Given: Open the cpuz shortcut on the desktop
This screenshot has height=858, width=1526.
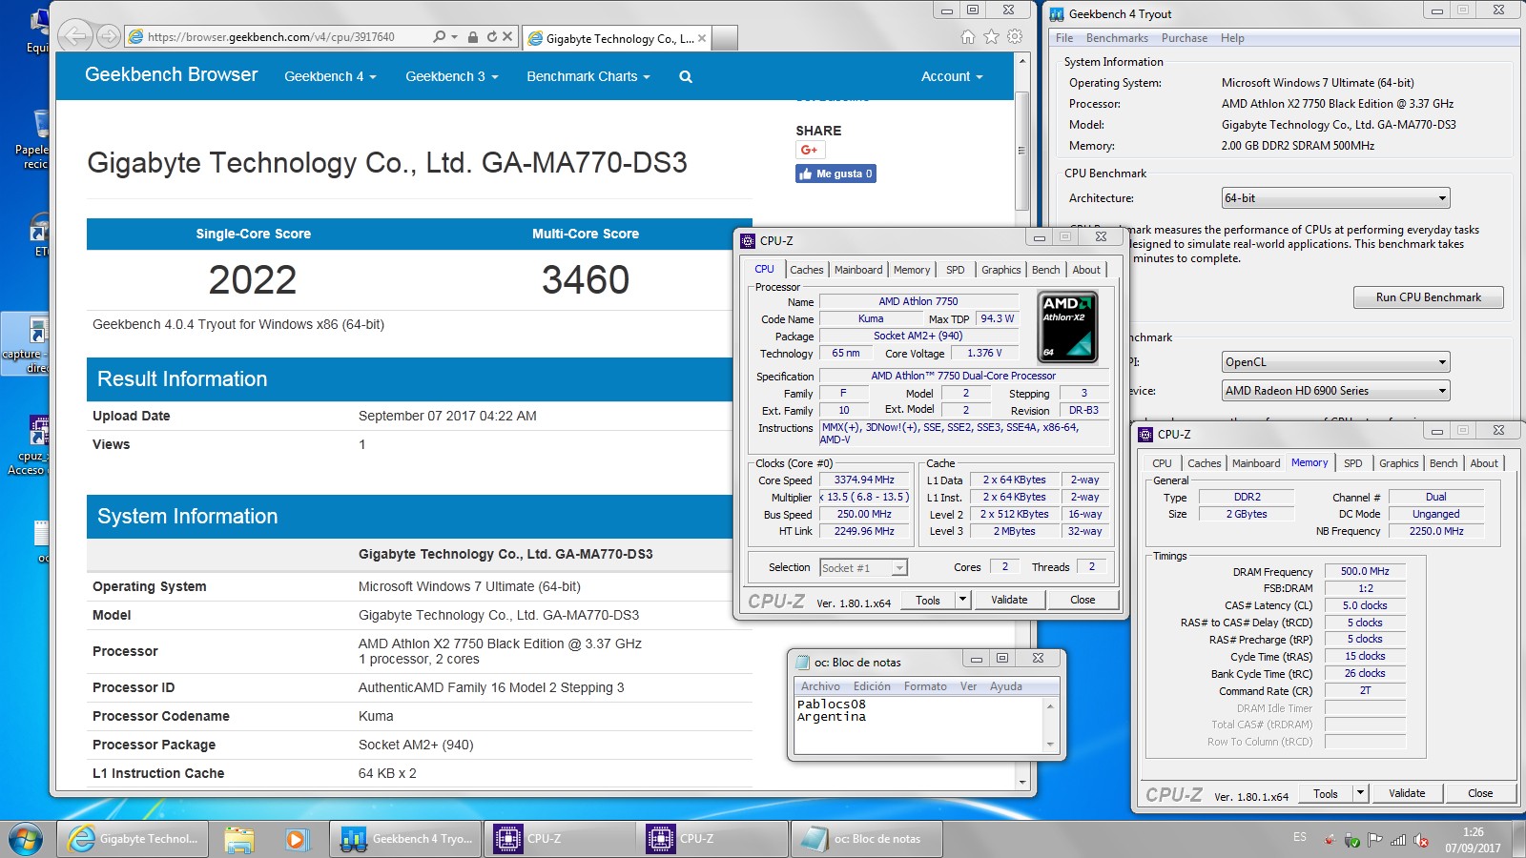Looking at the screenshot, I should [x=36, y=443].
